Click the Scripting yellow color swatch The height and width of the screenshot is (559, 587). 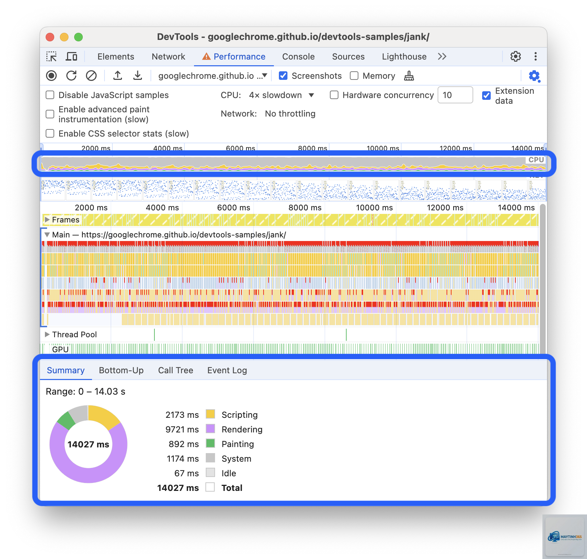pos(210,414)
